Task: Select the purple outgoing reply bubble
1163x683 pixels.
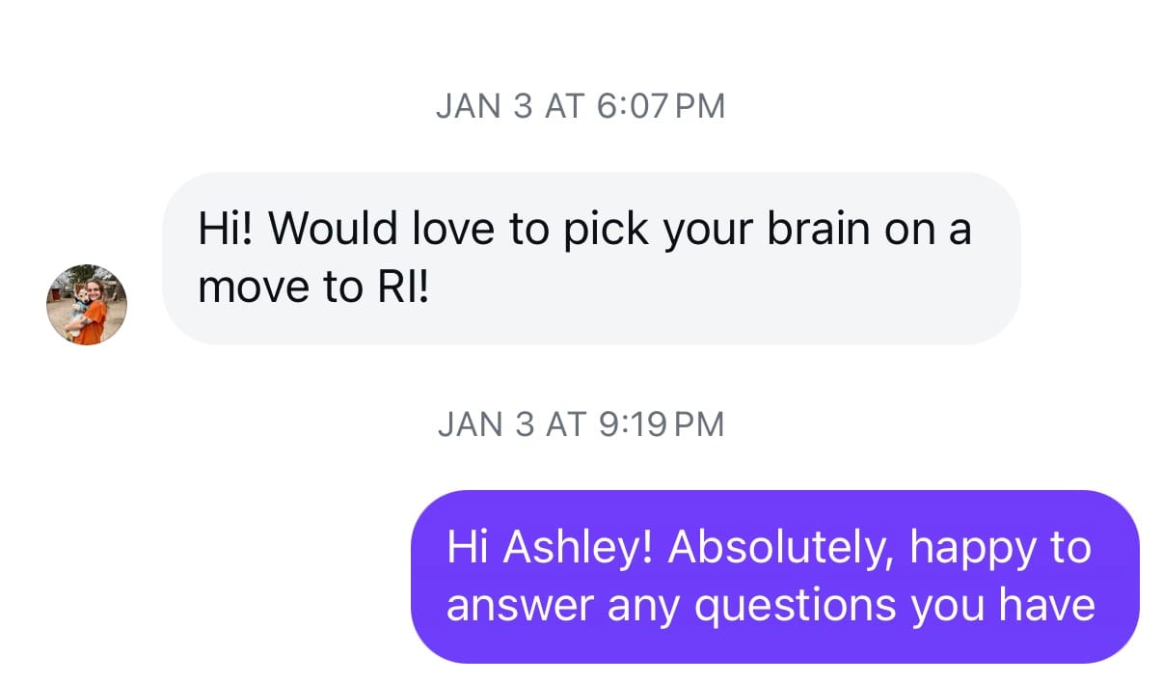Action: (774, 576)
